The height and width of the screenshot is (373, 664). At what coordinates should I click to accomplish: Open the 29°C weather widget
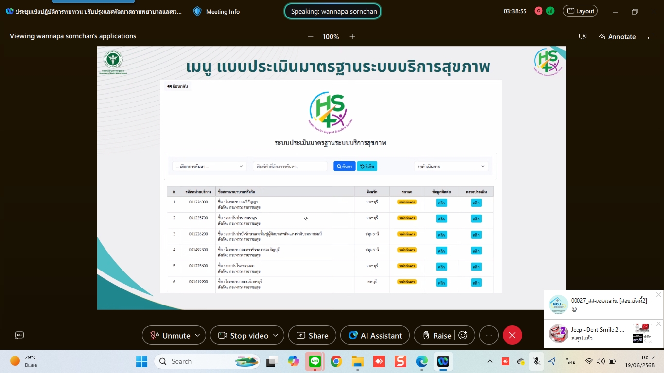point(24,361)
